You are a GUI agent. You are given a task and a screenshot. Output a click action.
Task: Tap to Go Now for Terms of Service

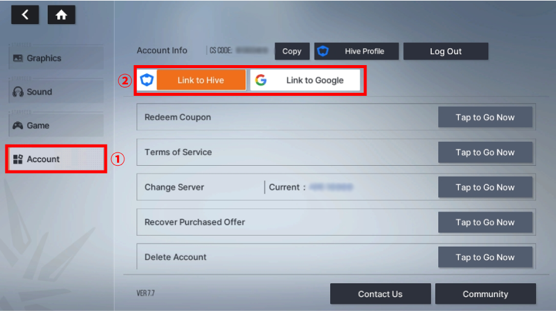[485, 152]
